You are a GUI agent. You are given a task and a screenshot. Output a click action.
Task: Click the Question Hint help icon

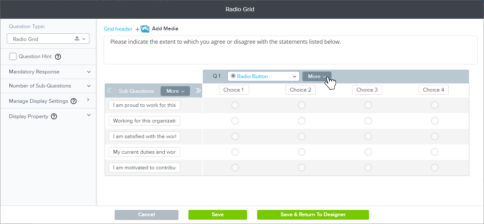58,57
